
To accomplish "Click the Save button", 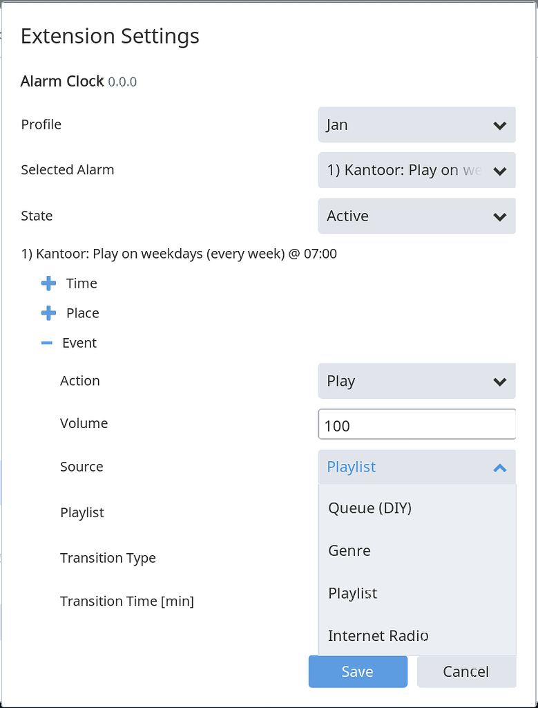I will click(x=358, y=671).
